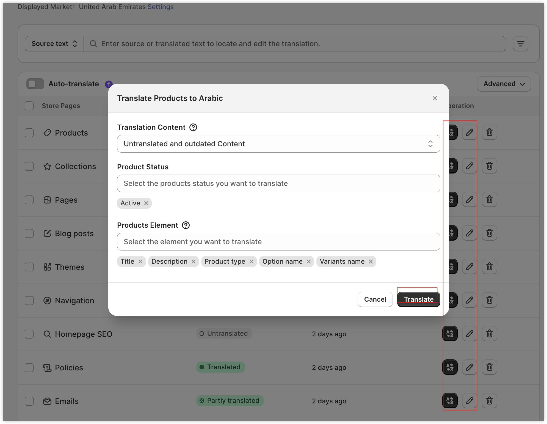Check the Products row checkbox
Screen dimensions: 547x424
tap(29, 133)
